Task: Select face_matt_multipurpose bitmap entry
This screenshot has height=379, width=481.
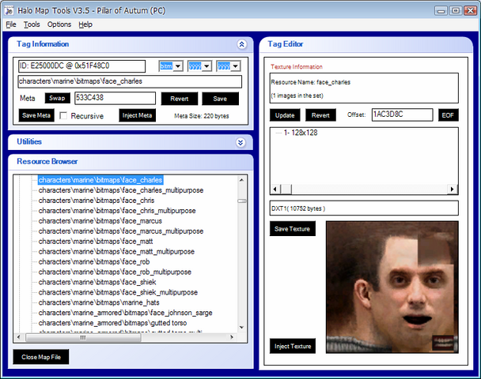Action: tap(116, 251)
